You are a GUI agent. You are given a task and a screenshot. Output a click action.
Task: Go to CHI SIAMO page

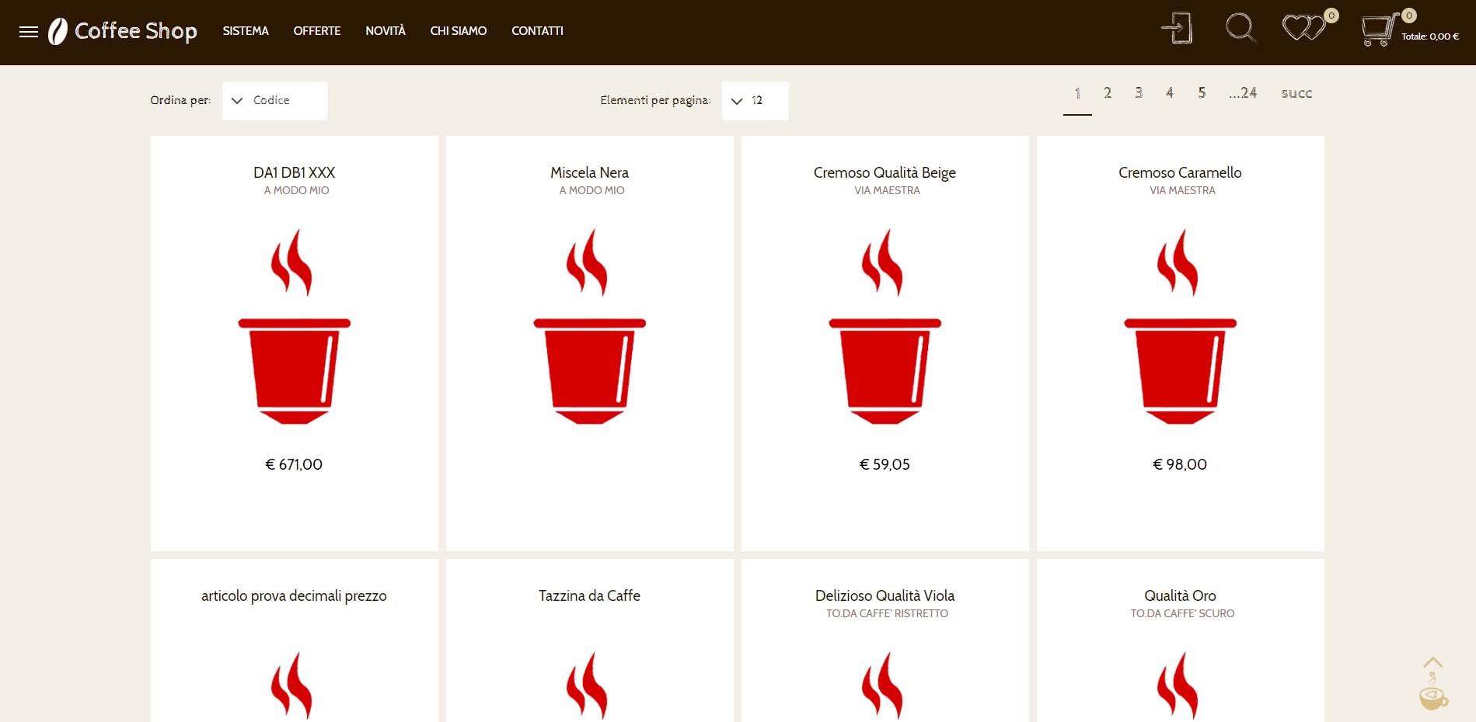point(459,31)
